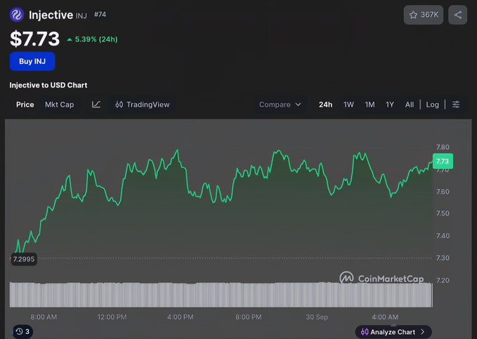This screenshot has height=339, width=477.
Task: Click the 7.20 price axis label
Action: click(x=443, y=280)
